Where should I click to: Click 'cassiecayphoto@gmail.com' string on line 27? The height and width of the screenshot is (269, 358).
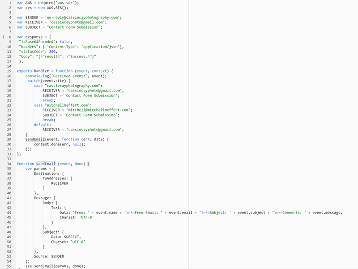(94, 130)
